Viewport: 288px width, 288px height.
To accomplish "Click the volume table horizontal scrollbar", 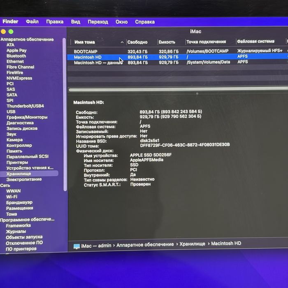I will [x=178, y=89].
